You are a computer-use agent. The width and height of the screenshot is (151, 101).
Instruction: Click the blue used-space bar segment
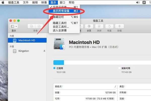click(59, 63)
